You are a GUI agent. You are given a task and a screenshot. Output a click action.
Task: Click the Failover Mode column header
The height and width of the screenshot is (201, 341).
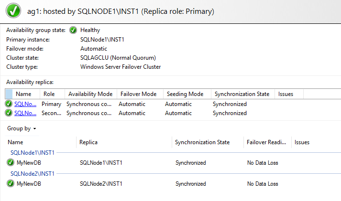pyautogui.click(x=139, y=94)
